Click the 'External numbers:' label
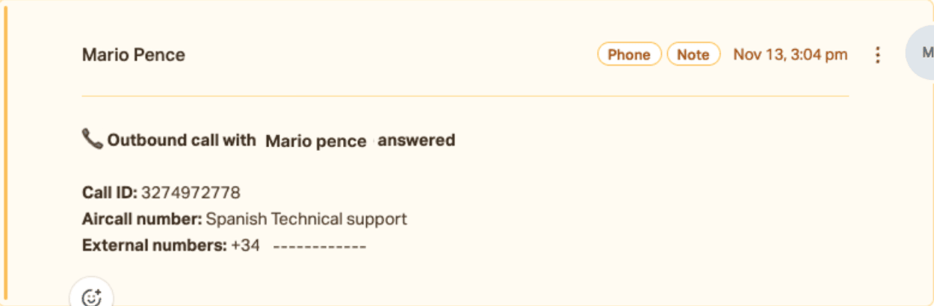 click(x=154, y=245)
